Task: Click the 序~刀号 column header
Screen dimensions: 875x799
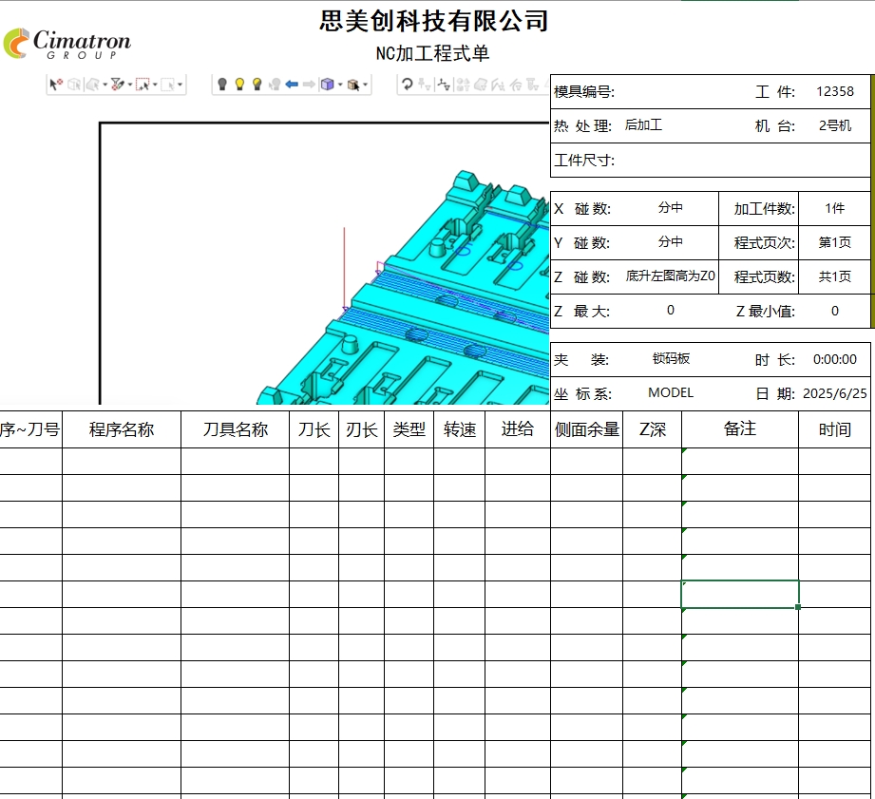Action: 30,429
